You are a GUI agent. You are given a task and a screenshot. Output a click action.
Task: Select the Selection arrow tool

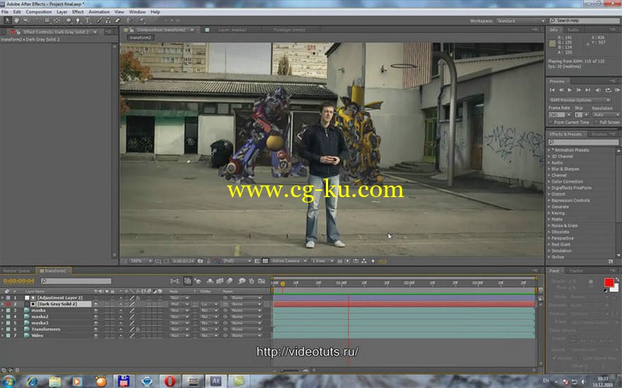(7, 20)
